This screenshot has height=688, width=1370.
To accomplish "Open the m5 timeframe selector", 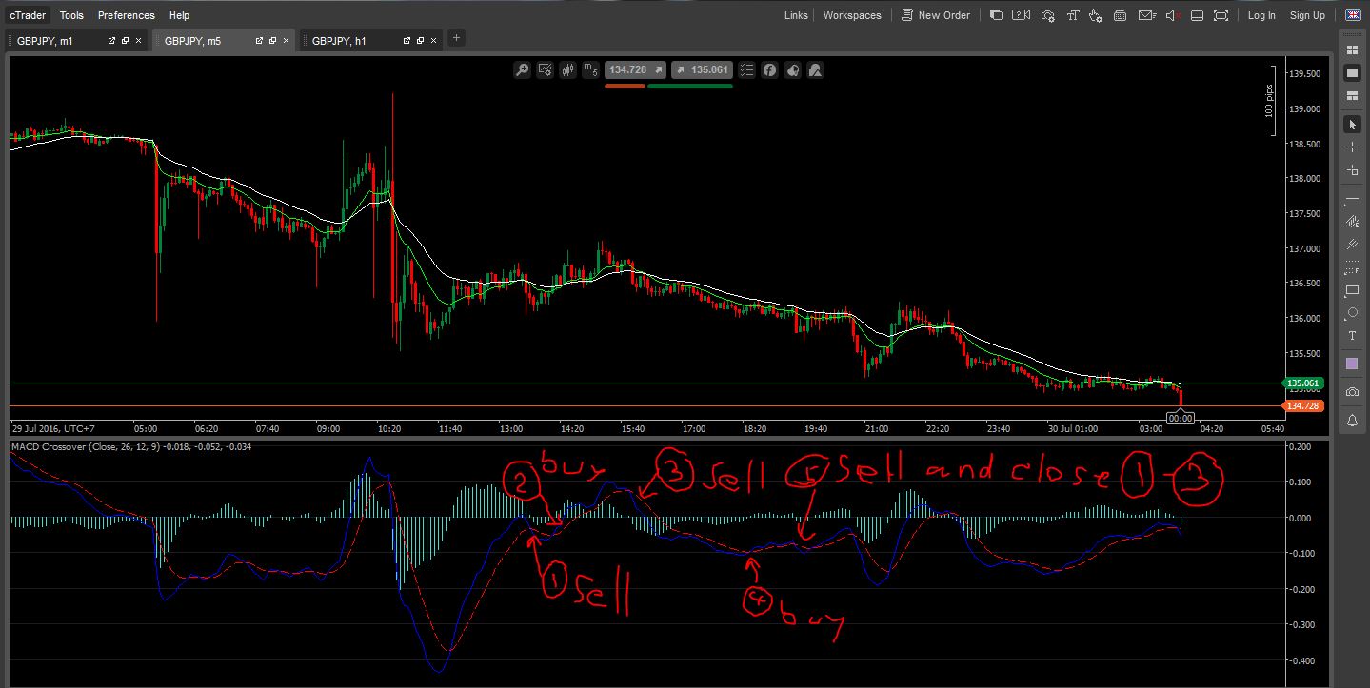I will click(x=590, y=69).
